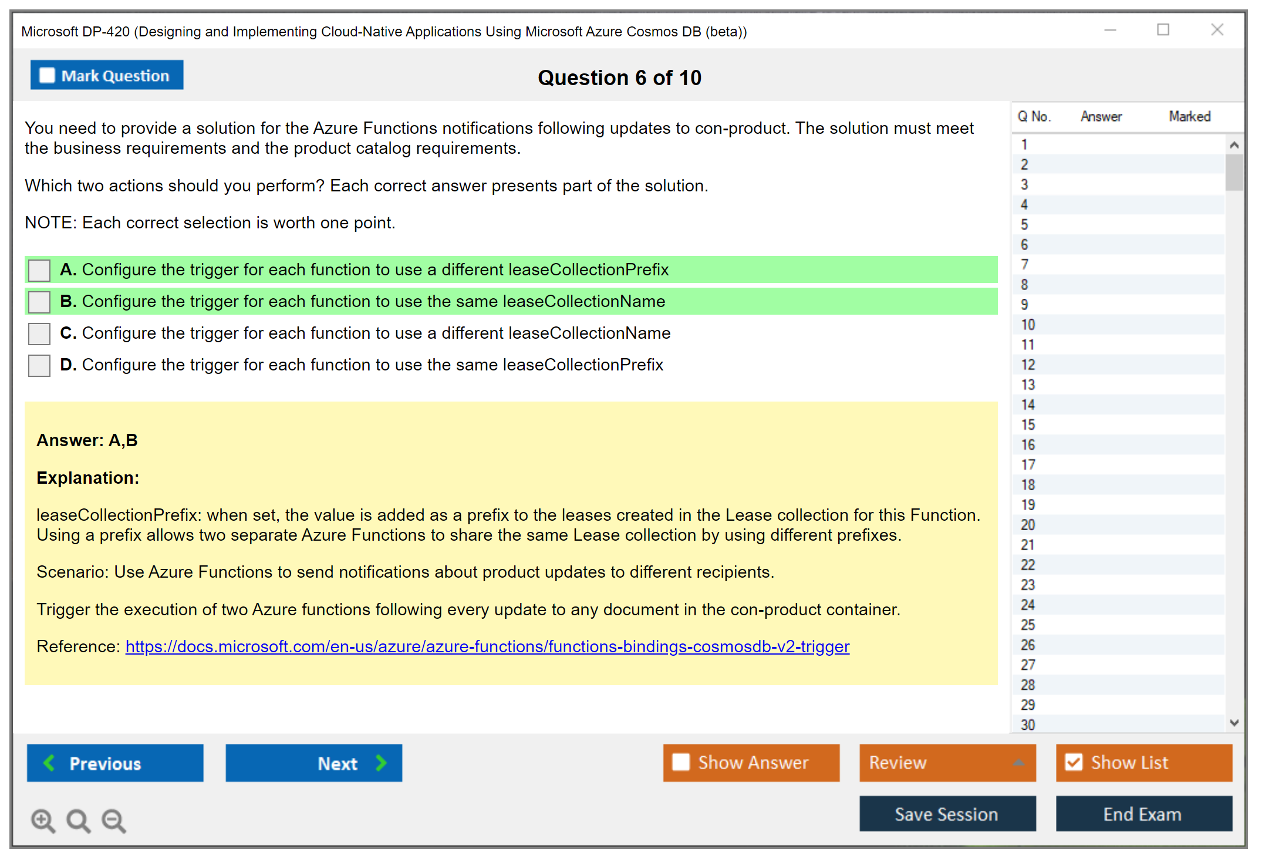Toggle the Show Answer checkbox
The width and height of the screenshot is (1262, 863).
tap(681, 762)
